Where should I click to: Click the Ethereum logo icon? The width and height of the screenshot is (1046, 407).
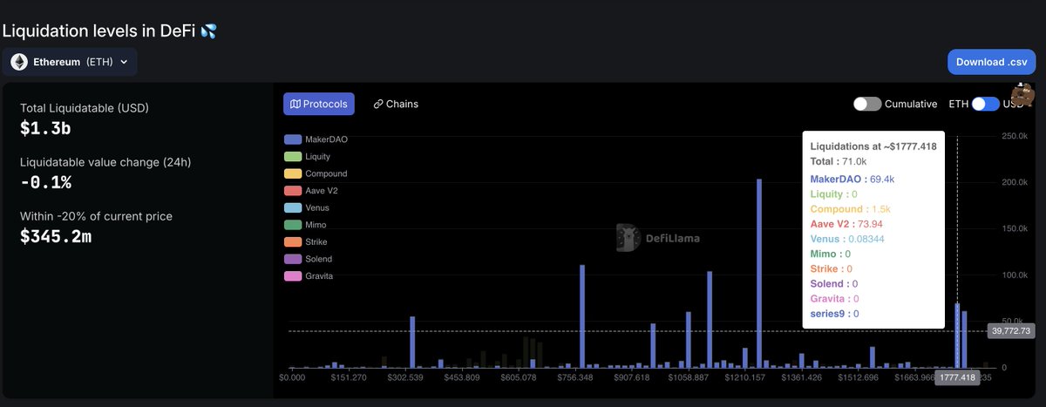coord(20,62)
